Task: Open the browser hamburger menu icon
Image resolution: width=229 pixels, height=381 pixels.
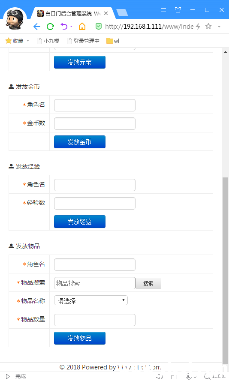Action: (163, 10)
